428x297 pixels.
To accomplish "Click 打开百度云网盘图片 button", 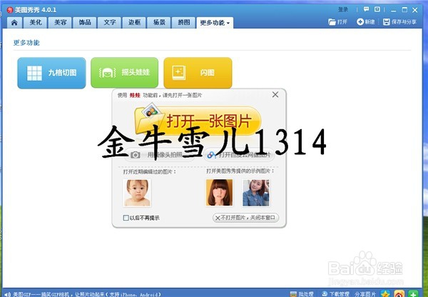I will click(x=239, y=155).
